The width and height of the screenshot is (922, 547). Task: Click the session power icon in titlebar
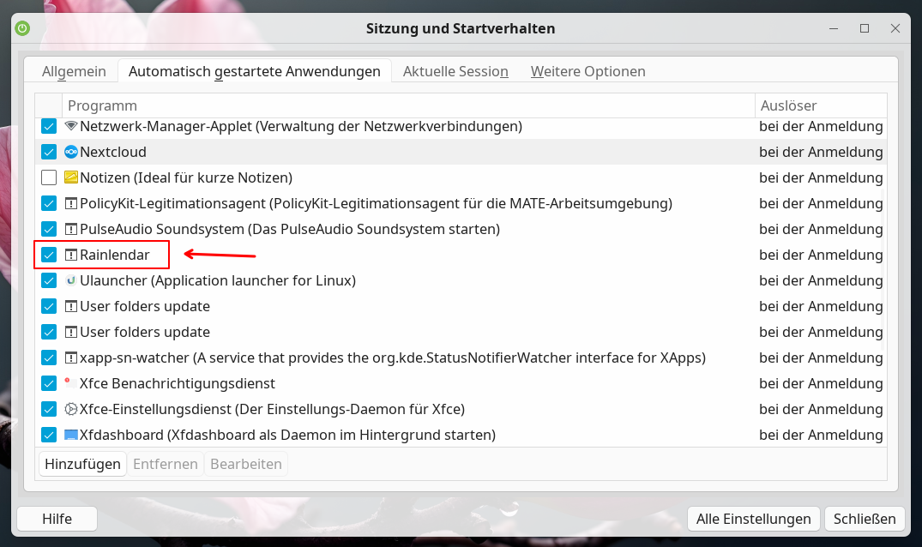click(x=22, y=28)
